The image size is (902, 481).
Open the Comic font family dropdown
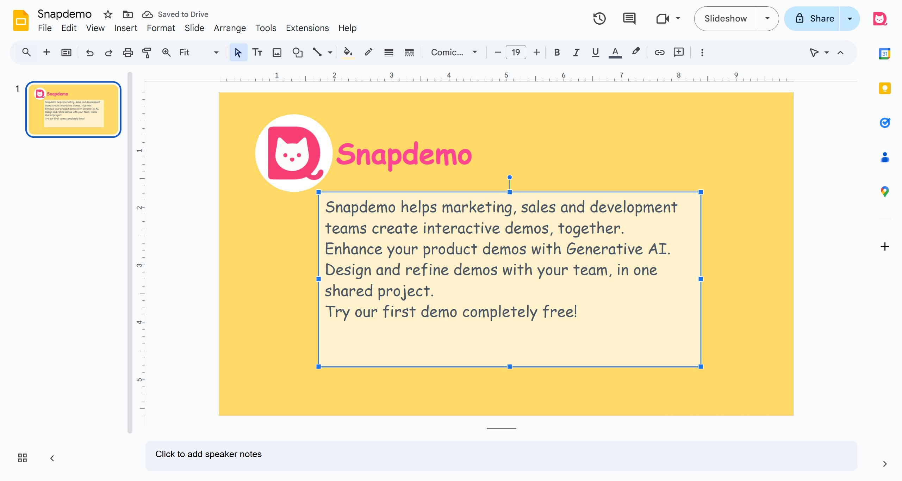pyautogui.click(x=454, y=53)
